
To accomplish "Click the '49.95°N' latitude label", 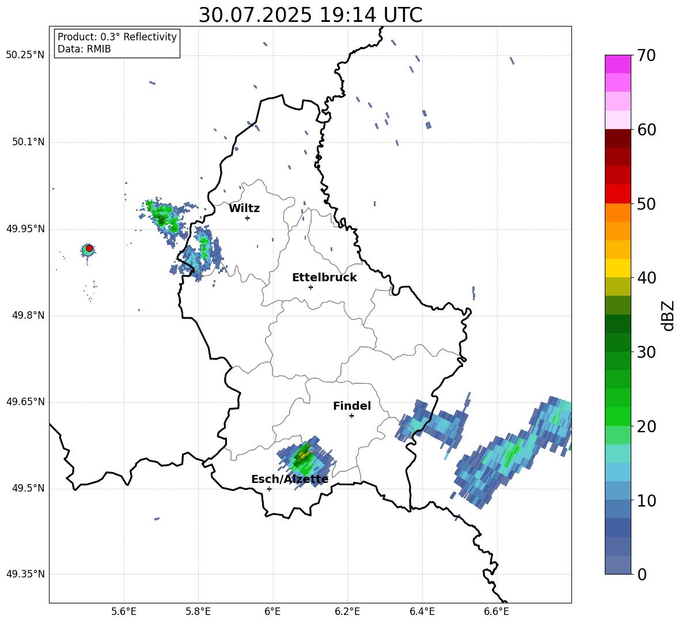I will pyautogui.click(x=25, y=228).
